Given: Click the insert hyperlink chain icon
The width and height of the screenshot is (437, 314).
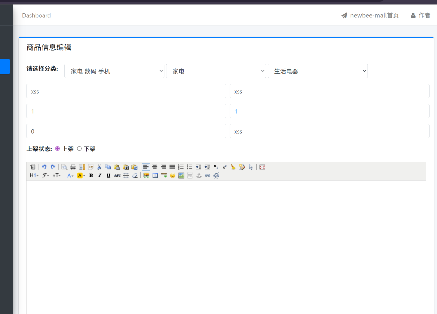Looking at the screenshot, I should point(207,175).
